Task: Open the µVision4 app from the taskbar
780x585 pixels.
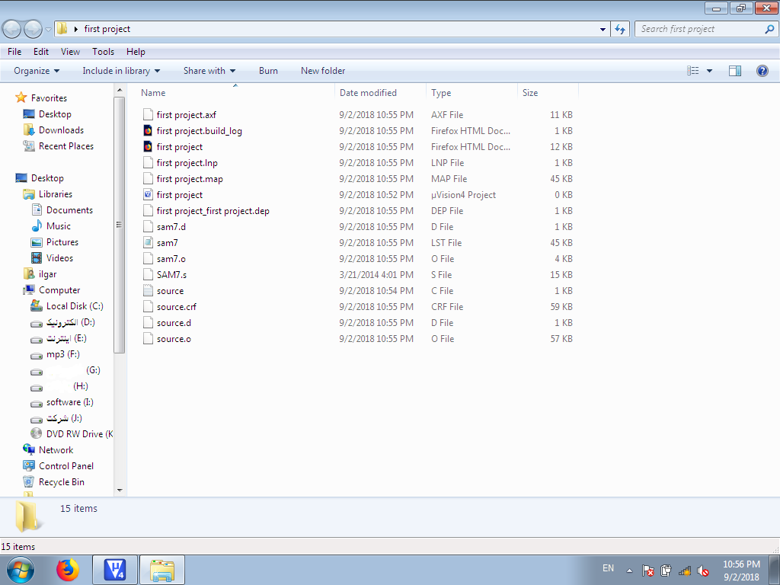Action: point(115,569)
